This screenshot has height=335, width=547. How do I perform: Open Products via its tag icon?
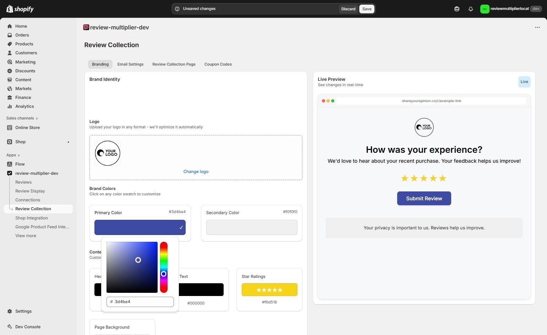pos(10,44)
